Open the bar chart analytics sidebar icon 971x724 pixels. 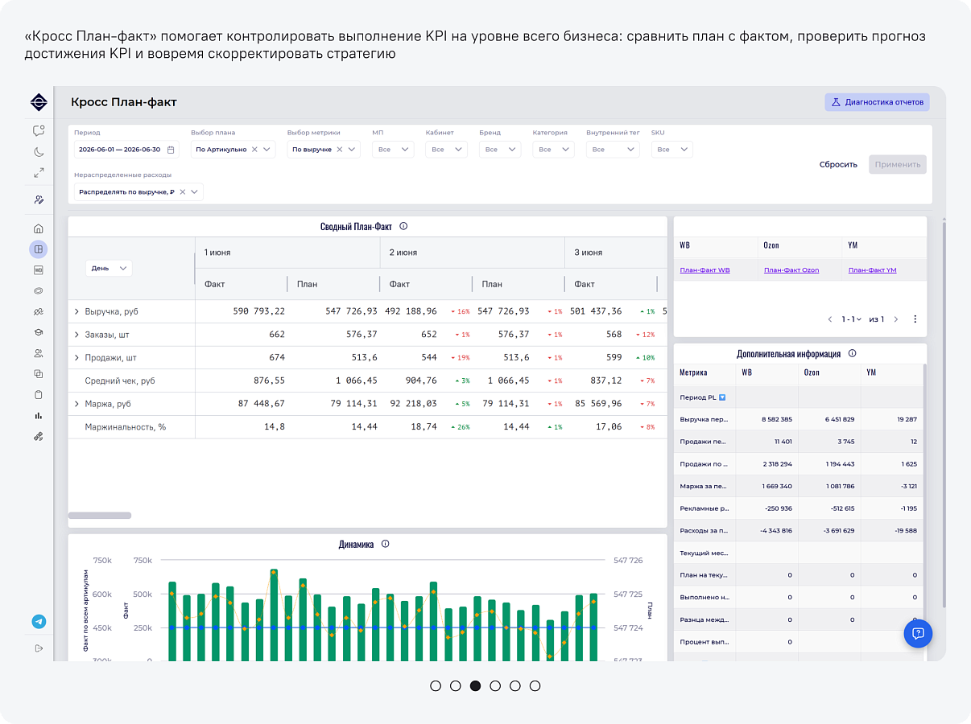(x=39, y=416)
